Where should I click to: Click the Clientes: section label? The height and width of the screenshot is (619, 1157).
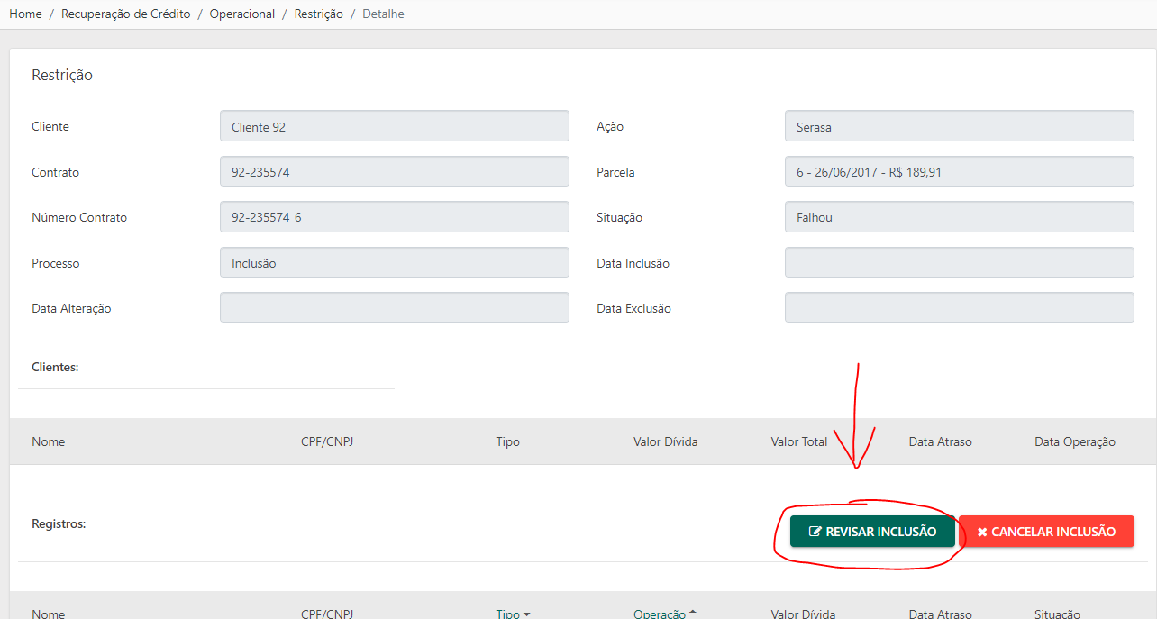tap(55, 367)
